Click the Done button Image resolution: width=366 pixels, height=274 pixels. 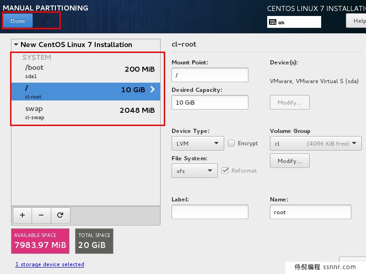18,21
